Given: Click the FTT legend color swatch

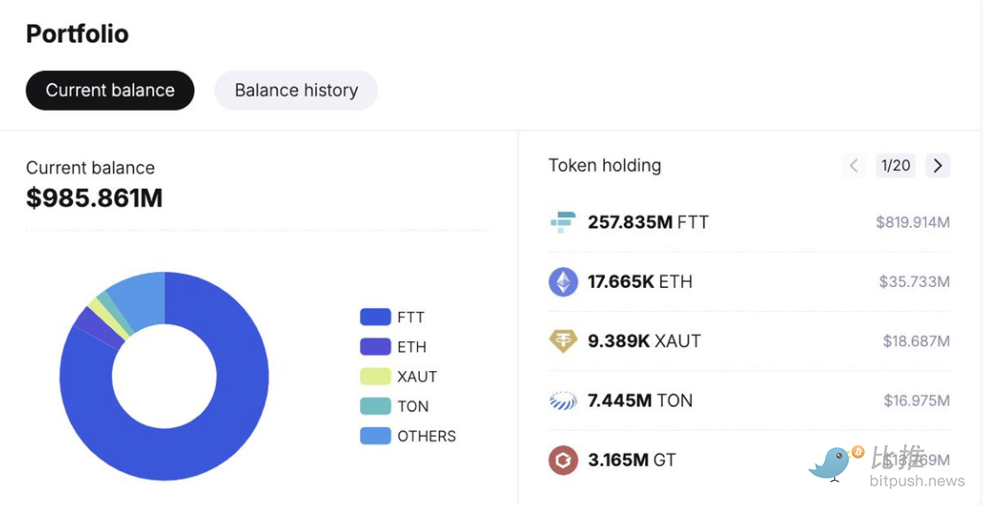Looking at the screenshot, I should [375, 317].
